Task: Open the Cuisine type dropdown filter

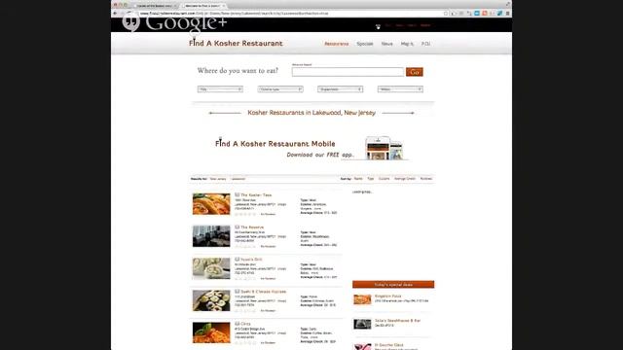Action: pos(280,89)
